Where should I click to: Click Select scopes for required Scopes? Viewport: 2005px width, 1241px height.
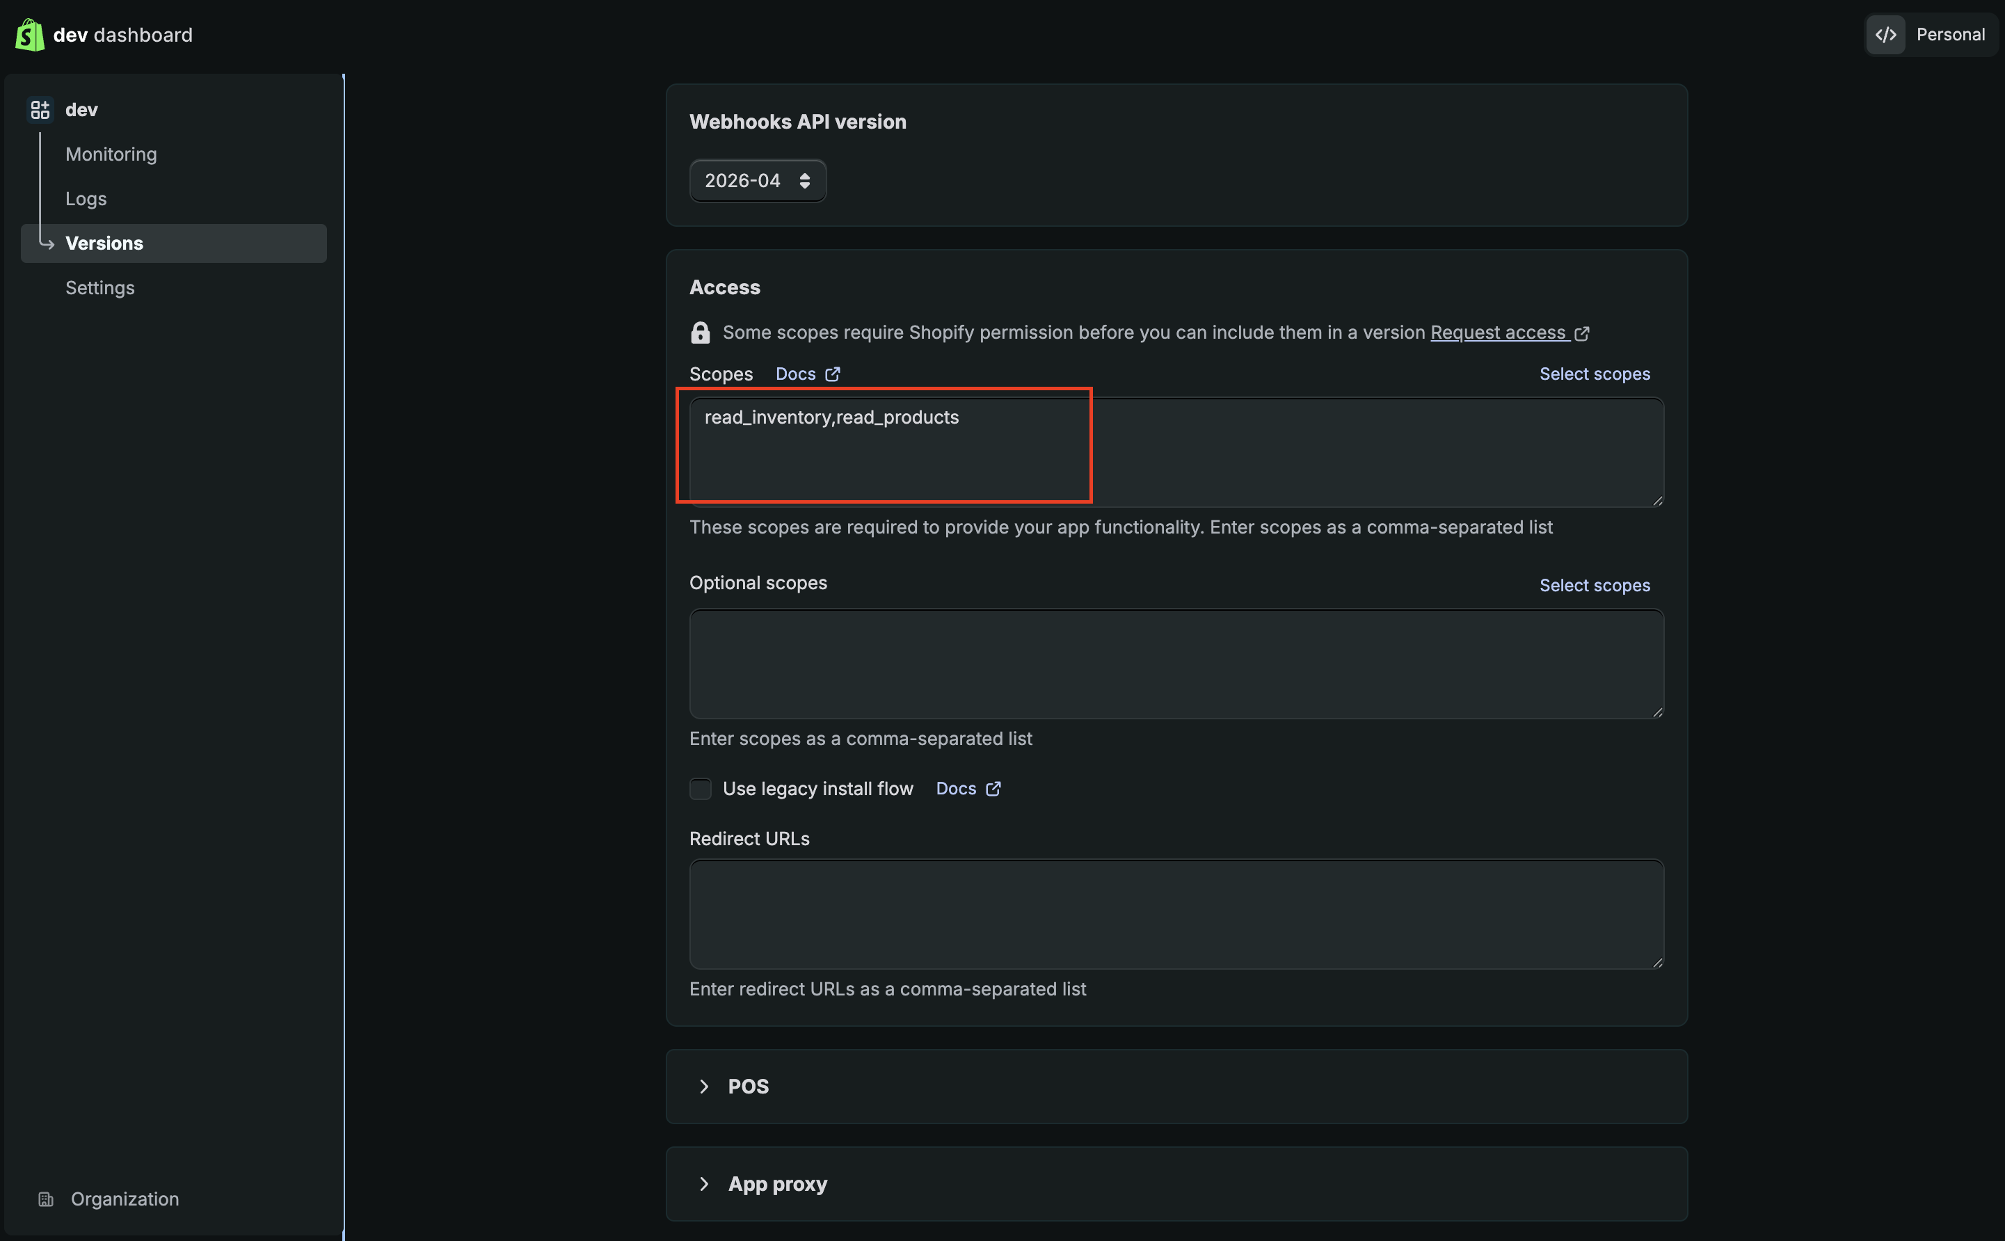click(x=1594, y=374)
